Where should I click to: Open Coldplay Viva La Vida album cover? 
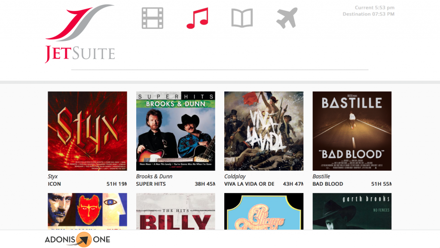pyautogui.click(x=264, y=131)
